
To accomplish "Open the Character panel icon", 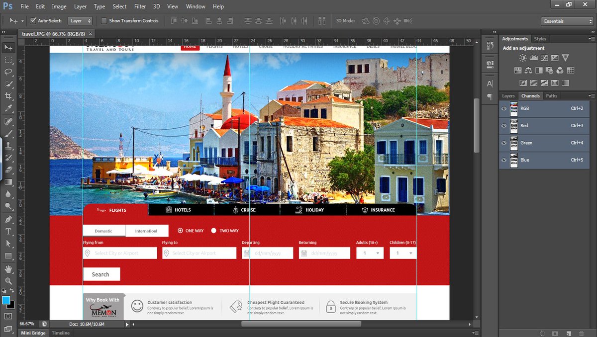I will pos(490,84).
